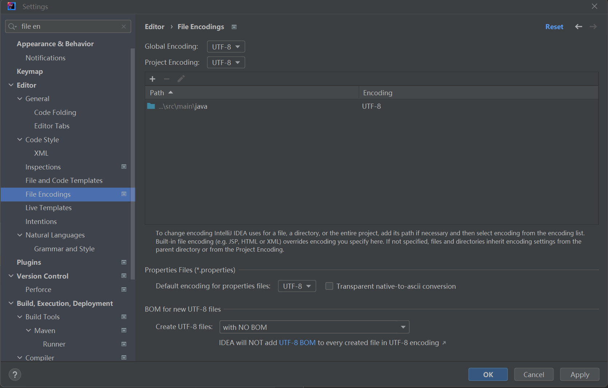Click the external link arrow after UTF-8 encoding text
This screenshot has height=388, width=608.
(x=444, y=343)
